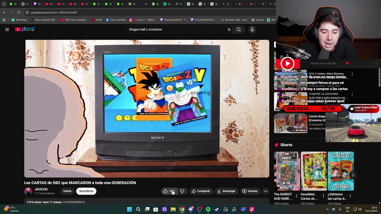Show next shorts with the right chevron arrow

point(353,175)
